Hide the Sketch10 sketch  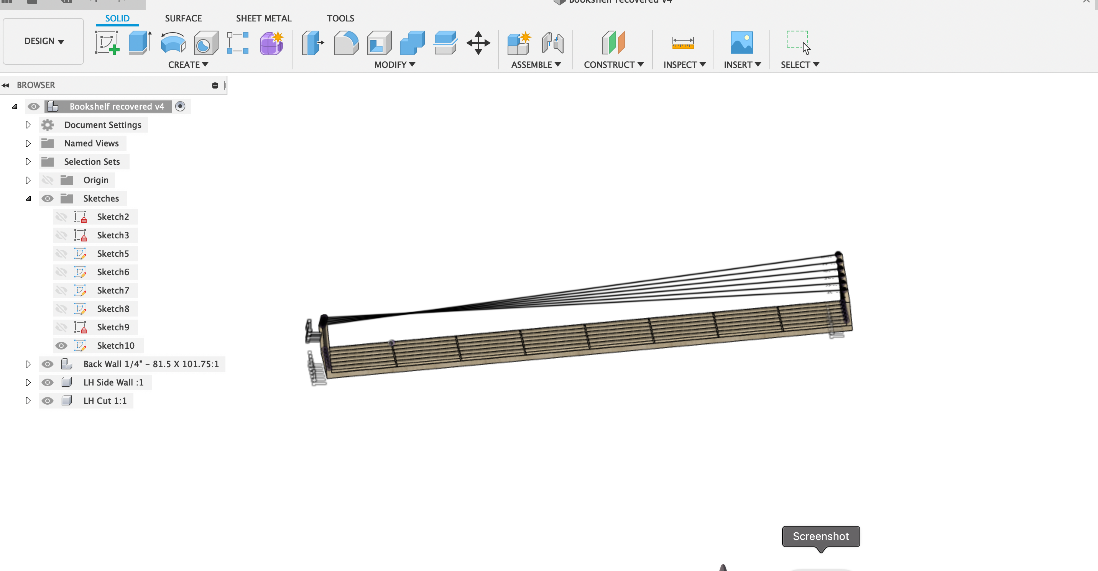[61, 345]
